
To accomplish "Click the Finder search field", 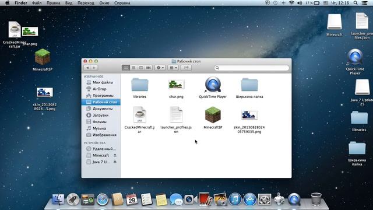I will pos(252,68).
